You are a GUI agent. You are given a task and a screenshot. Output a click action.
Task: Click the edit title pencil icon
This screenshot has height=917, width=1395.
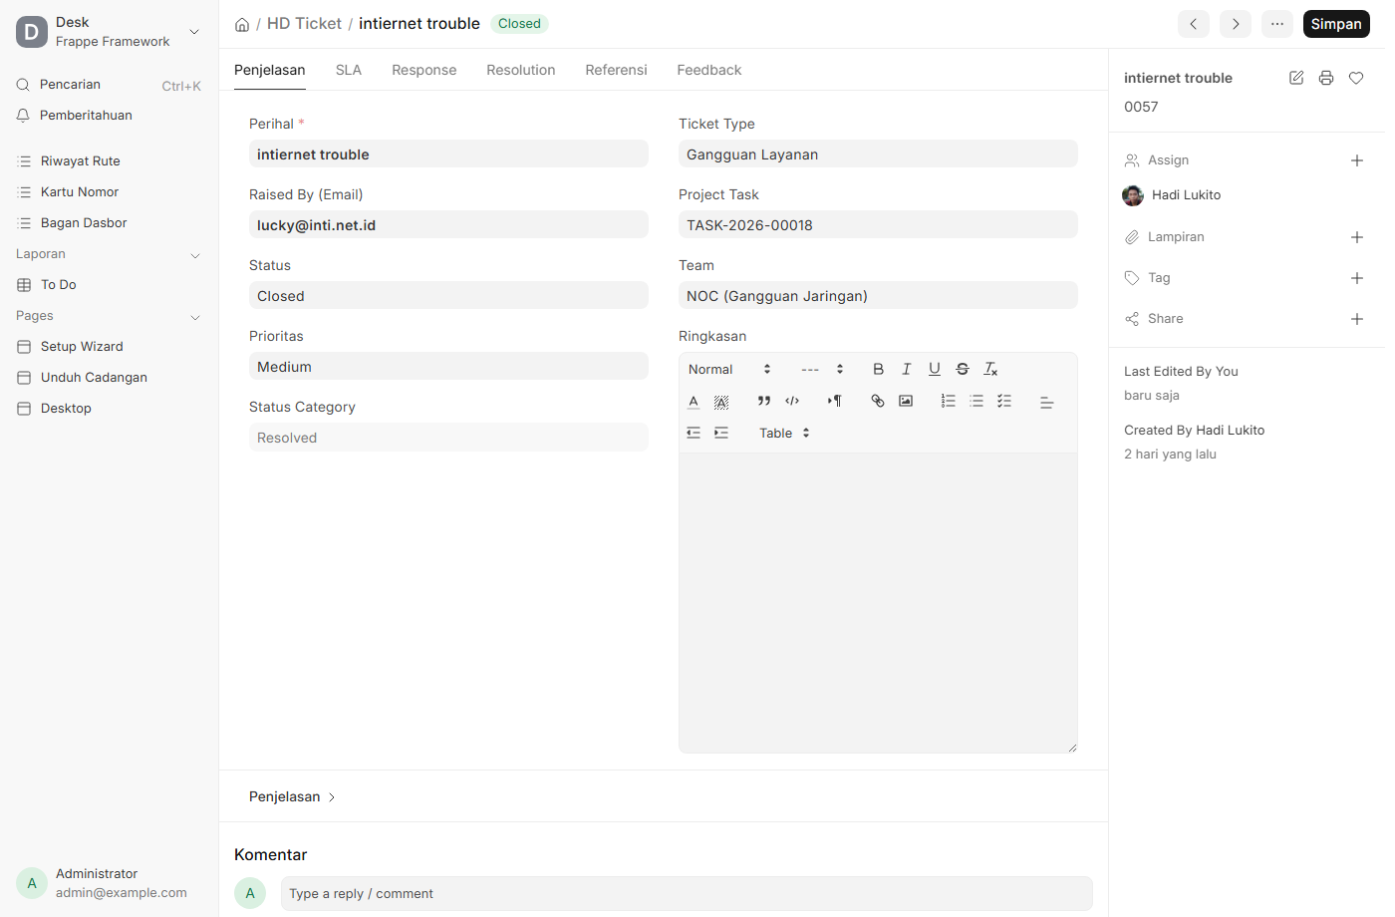tap(1296, 78)
